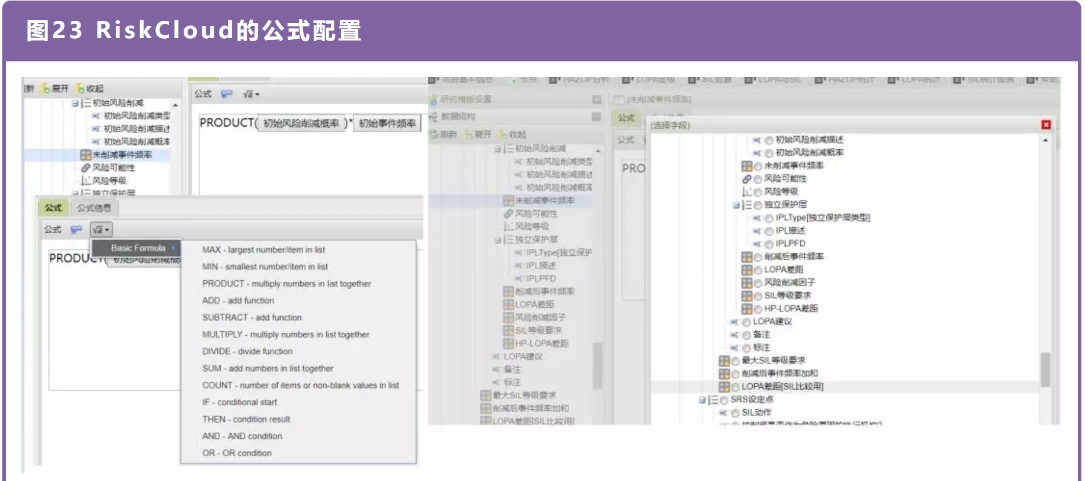1086x481 pixels.
Task: Click grid icon of 削减后事件频率 in dialog
Action: pos(747,257)
